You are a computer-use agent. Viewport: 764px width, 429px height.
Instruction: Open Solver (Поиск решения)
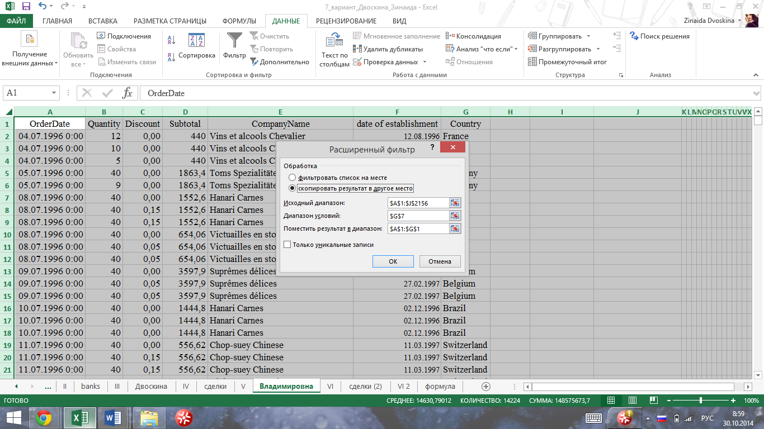click(x=659, y=36)
